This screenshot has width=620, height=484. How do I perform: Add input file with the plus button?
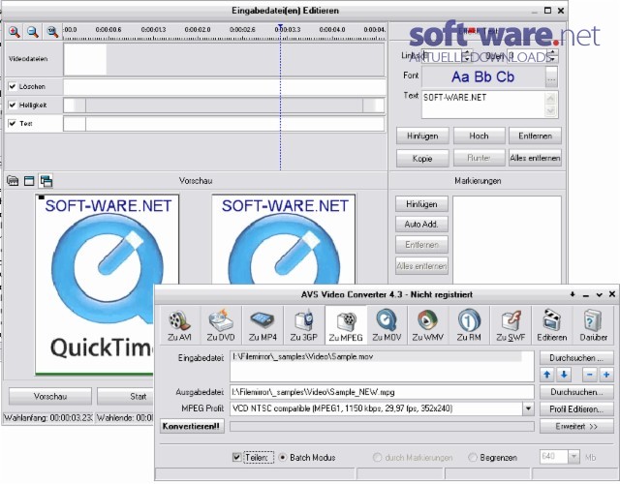tap(606, 375)
